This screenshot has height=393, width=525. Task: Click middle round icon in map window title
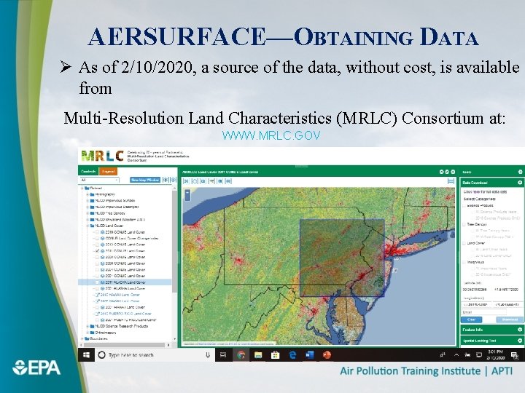(447, 172)
